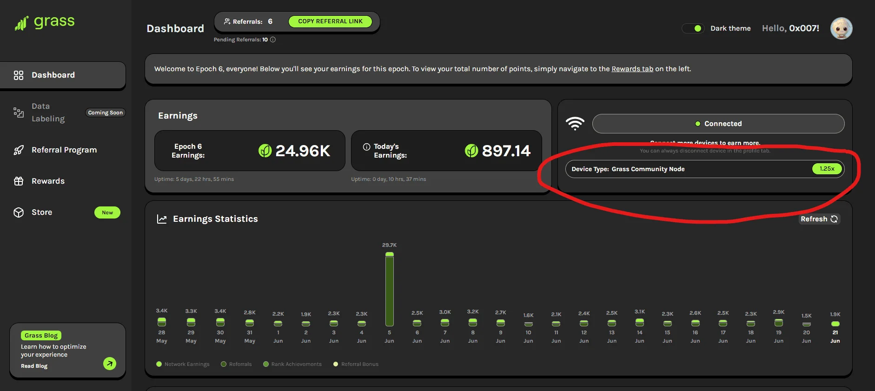The height and width of the screenshot is (391, 875).
Task: Click the 30 May 3.4K bar
Action: pyautogui.click(x=220, y=322)
